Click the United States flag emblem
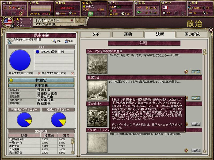This screenshot has height=160, width=214. [x=8, y=22]
